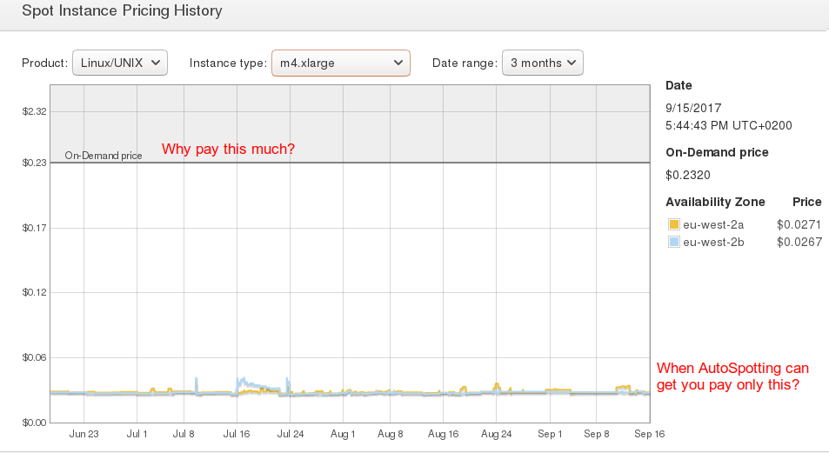The image size is (829, 453).
Task: Click the $0.17 y-axis label
Action: coord(35,228)
